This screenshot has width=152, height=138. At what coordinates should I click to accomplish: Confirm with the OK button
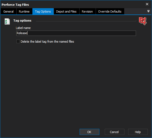(89, 132)
